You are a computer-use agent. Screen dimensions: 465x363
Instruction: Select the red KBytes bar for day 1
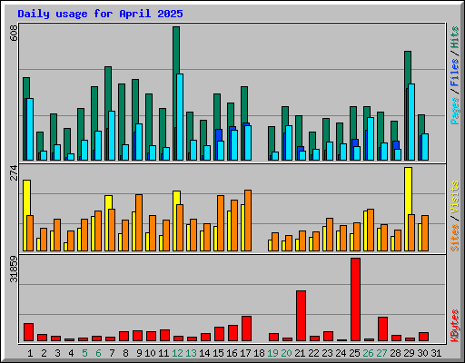28,332
